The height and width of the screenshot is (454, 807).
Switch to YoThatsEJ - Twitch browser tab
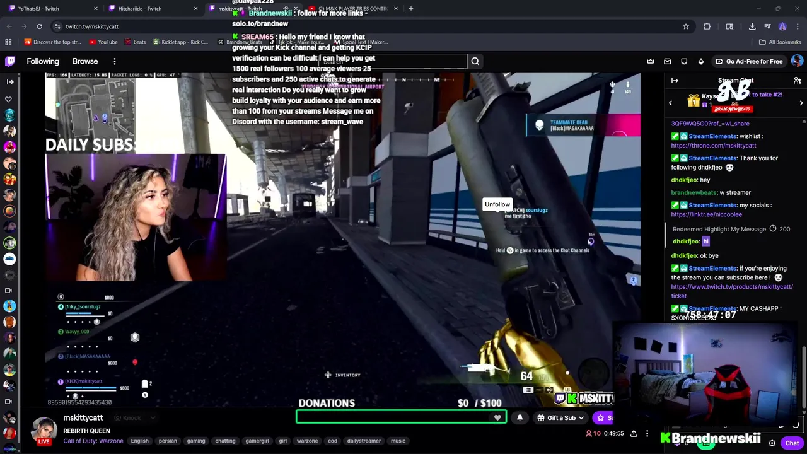(52, 8)
